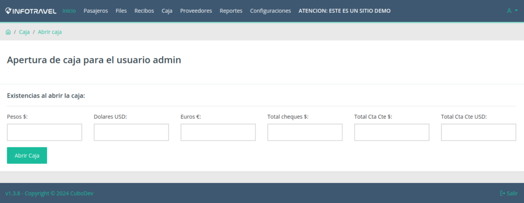
Task: Open the Recibos menu
Action: pos(144,11)
